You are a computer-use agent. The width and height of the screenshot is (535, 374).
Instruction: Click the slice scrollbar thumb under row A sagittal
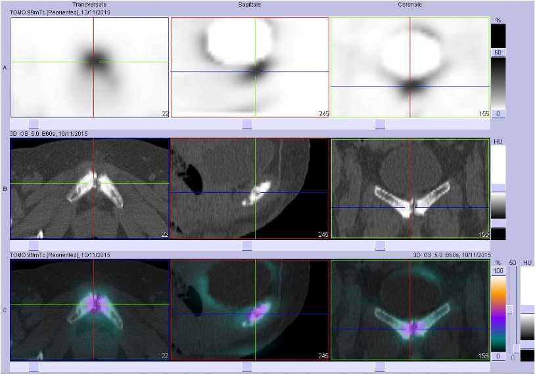click(x=246, y=124)
